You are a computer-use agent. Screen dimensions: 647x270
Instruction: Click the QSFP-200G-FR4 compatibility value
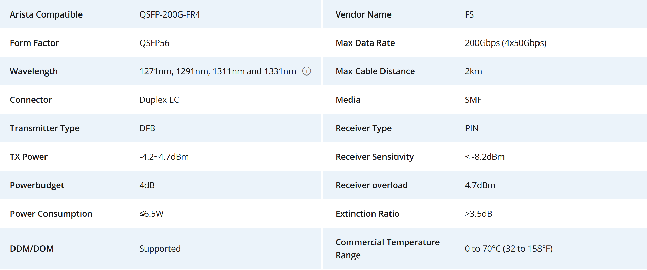point(170,14)
